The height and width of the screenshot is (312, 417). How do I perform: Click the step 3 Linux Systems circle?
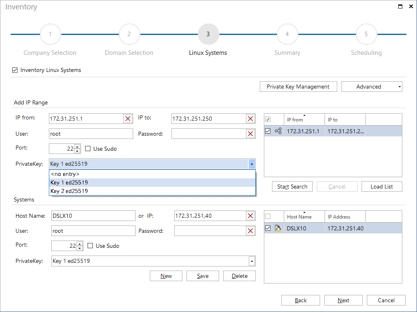tap(208, 34)
